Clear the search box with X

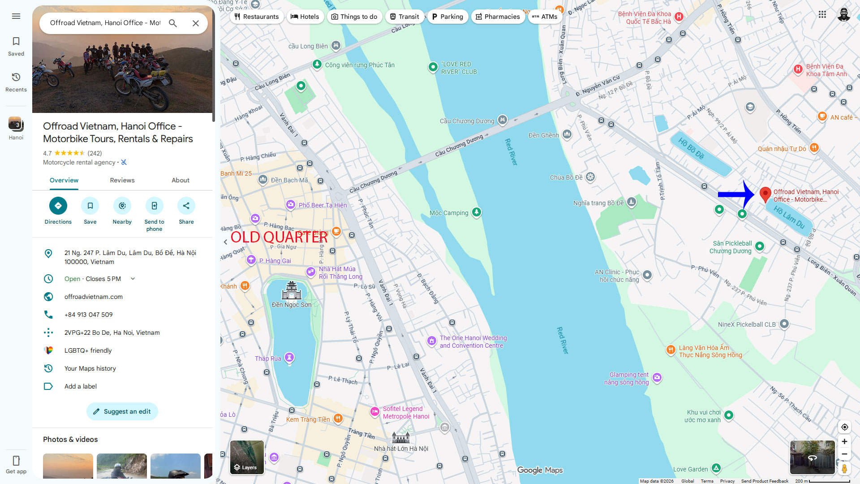point(196,23)
